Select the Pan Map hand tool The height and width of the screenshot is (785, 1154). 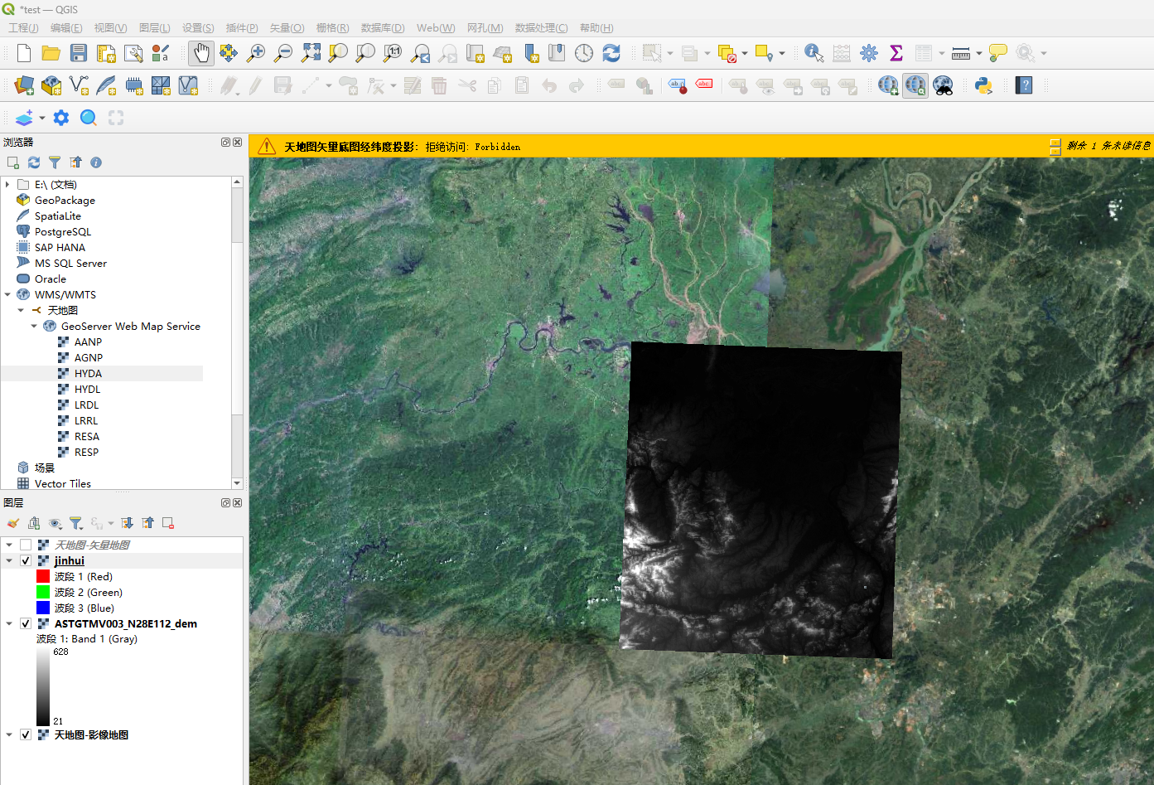coord(200,53)
